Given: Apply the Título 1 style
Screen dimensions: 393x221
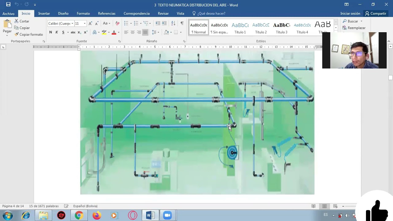Looking at the screenshot, I should click(x=240, y=28).
